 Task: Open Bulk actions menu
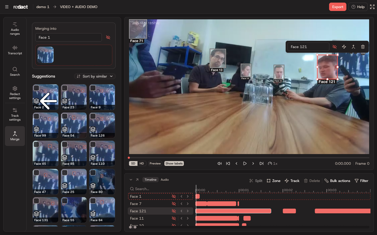click(x=337, y=181)
